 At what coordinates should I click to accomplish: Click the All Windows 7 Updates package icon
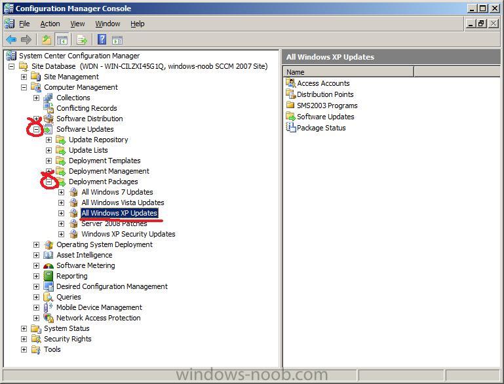(73, 192)
